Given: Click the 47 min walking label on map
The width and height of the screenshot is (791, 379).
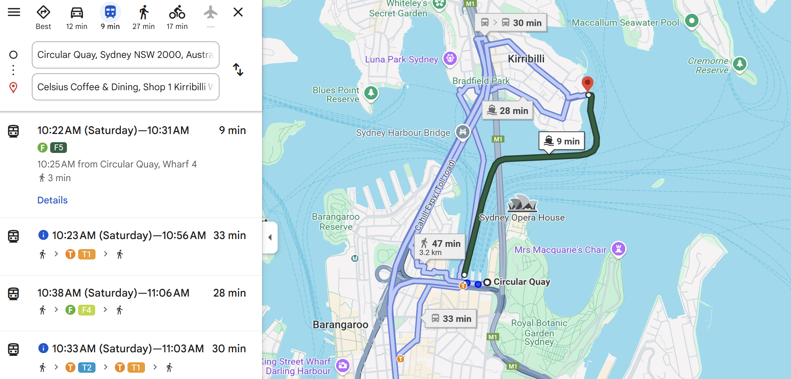Looking at the screenshot, I should tap(440, 247).
